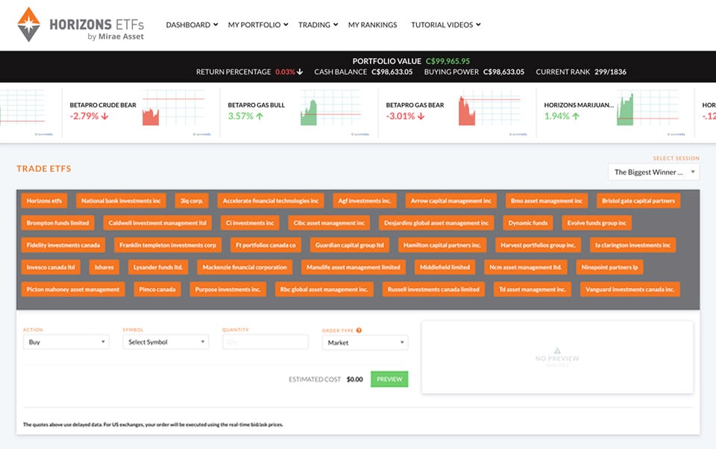This screenshot has height=449, width=716.
Task: Go to My Rankings
Action: pyautogui.click(x=373, y=25)
